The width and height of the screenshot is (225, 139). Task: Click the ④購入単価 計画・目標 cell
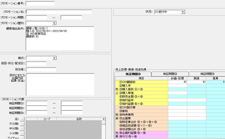click(x=178, y=93)
